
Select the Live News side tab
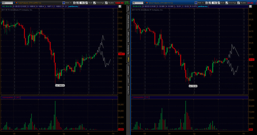(x=128, y=90)
